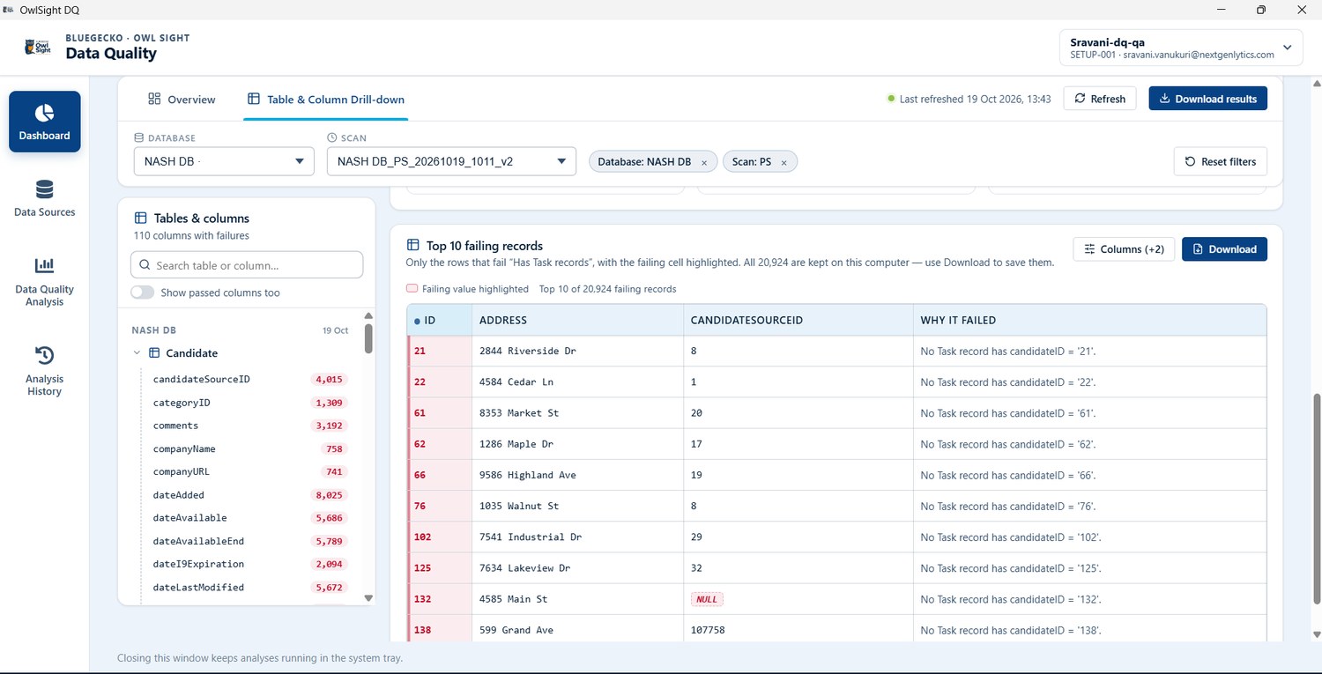Screen dimensions: 1322x674
Task: Open Data Sources in the sidebar
Action: [44, 198]
